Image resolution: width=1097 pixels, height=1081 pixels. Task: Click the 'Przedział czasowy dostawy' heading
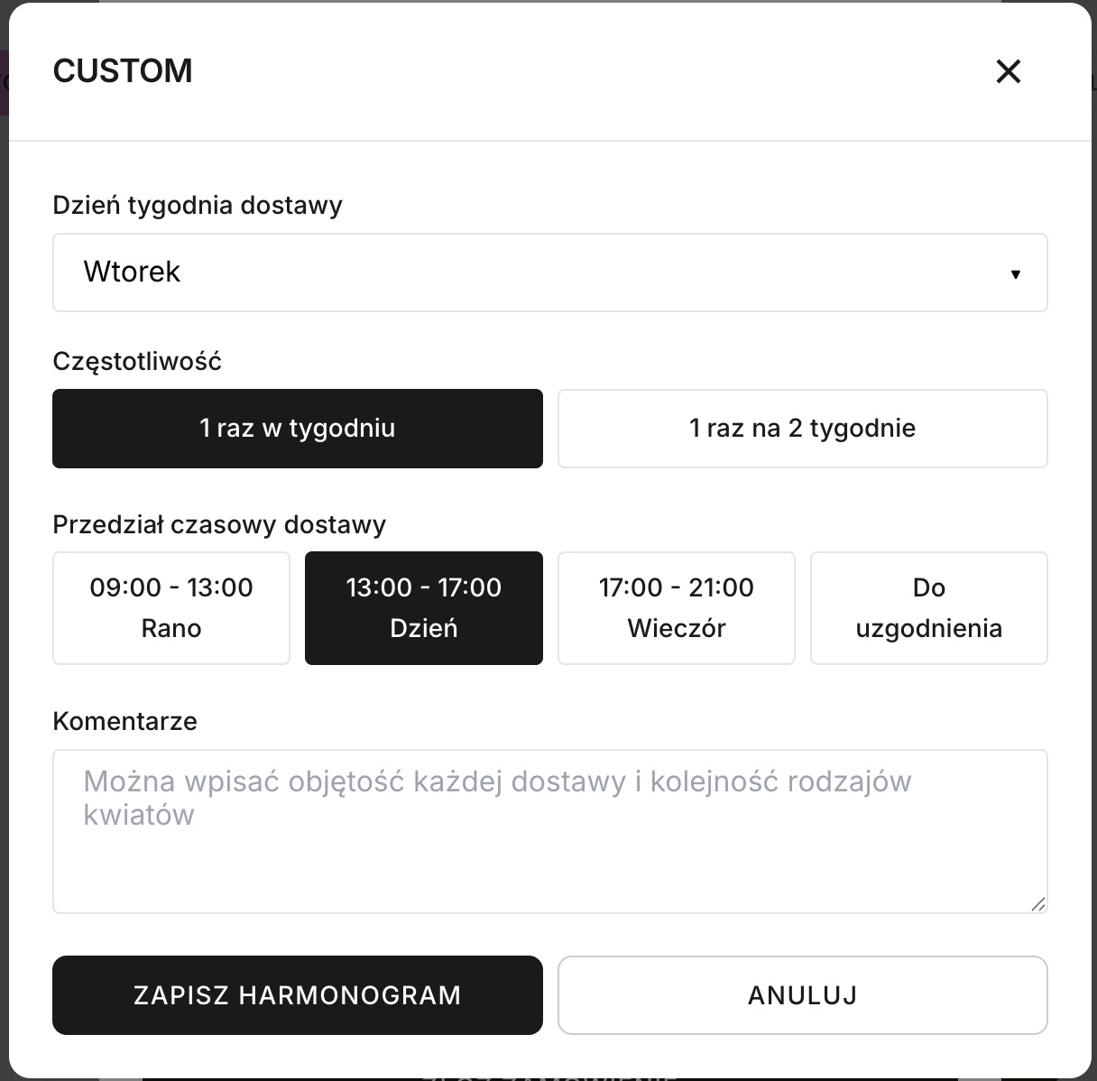219,524
